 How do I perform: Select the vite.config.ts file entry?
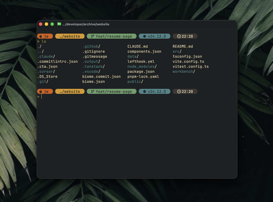188,61
